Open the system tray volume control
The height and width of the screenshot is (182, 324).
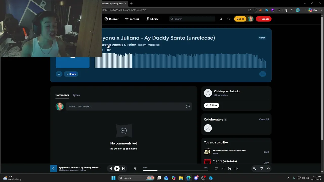tap(303, 178)
